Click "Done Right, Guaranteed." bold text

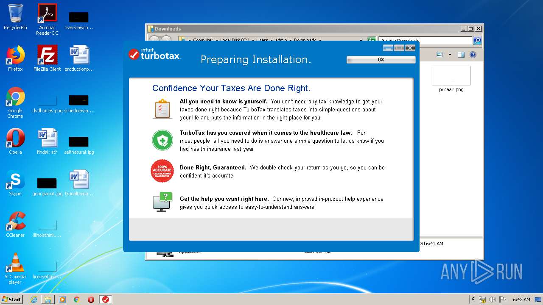tap(213, 168)
